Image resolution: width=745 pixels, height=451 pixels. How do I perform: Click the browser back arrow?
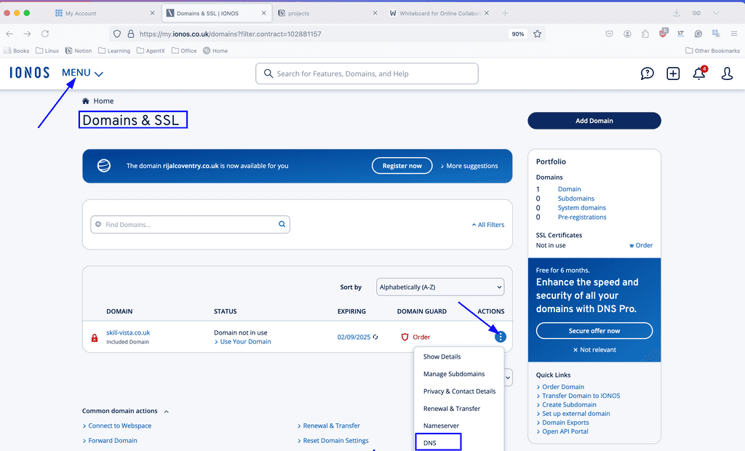9,33
